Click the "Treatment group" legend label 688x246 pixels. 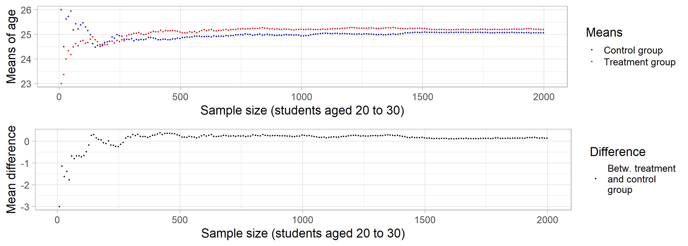tap(639, 62)
